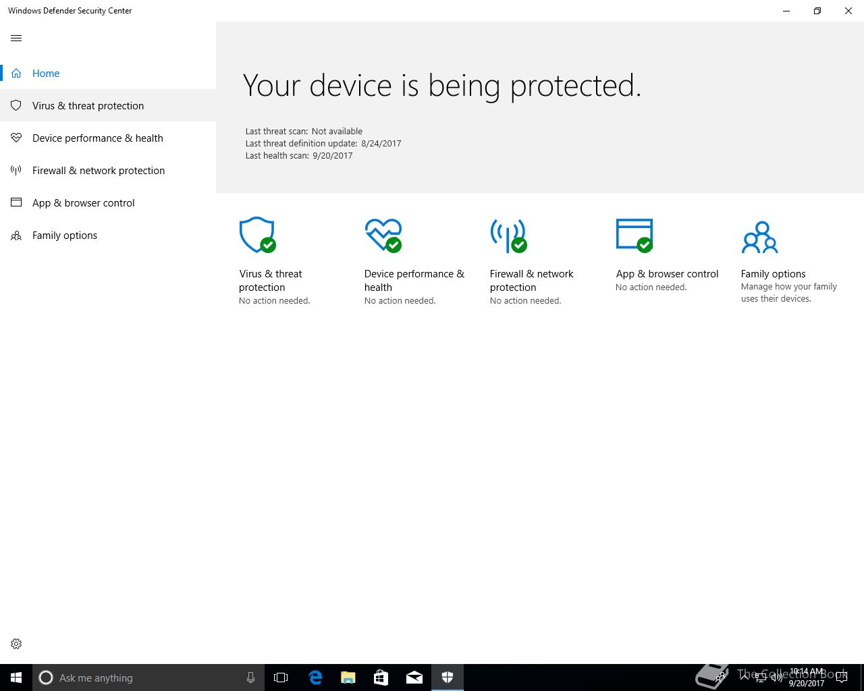Show hidden system tray icons
Image resolution: width=864 pixels, height=691 pixels.
pos(744,676)
